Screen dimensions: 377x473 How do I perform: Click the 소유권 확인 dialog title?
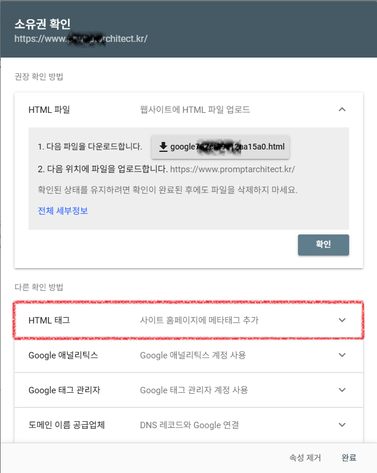42,24
